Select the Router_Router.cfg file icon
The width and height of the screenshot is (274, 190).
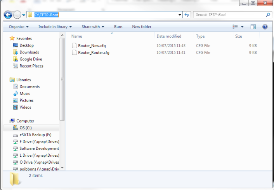[x=75, y=53]
